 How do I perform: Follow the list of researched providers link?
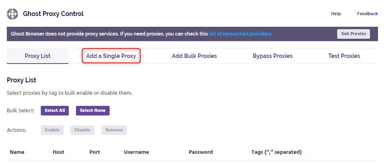click(240, 34)
